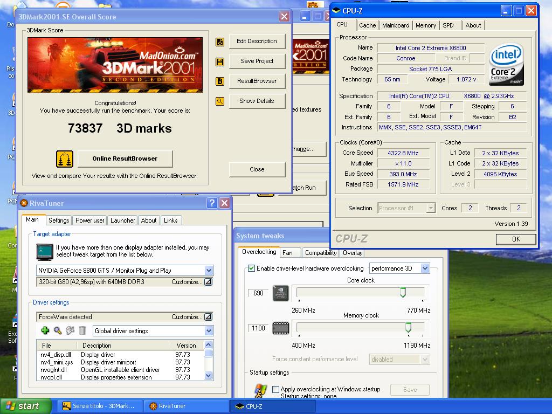Screen dimensions: 552x414
Task: Click the Edit Description icon in 3DMark
Action: coord(220,42)
